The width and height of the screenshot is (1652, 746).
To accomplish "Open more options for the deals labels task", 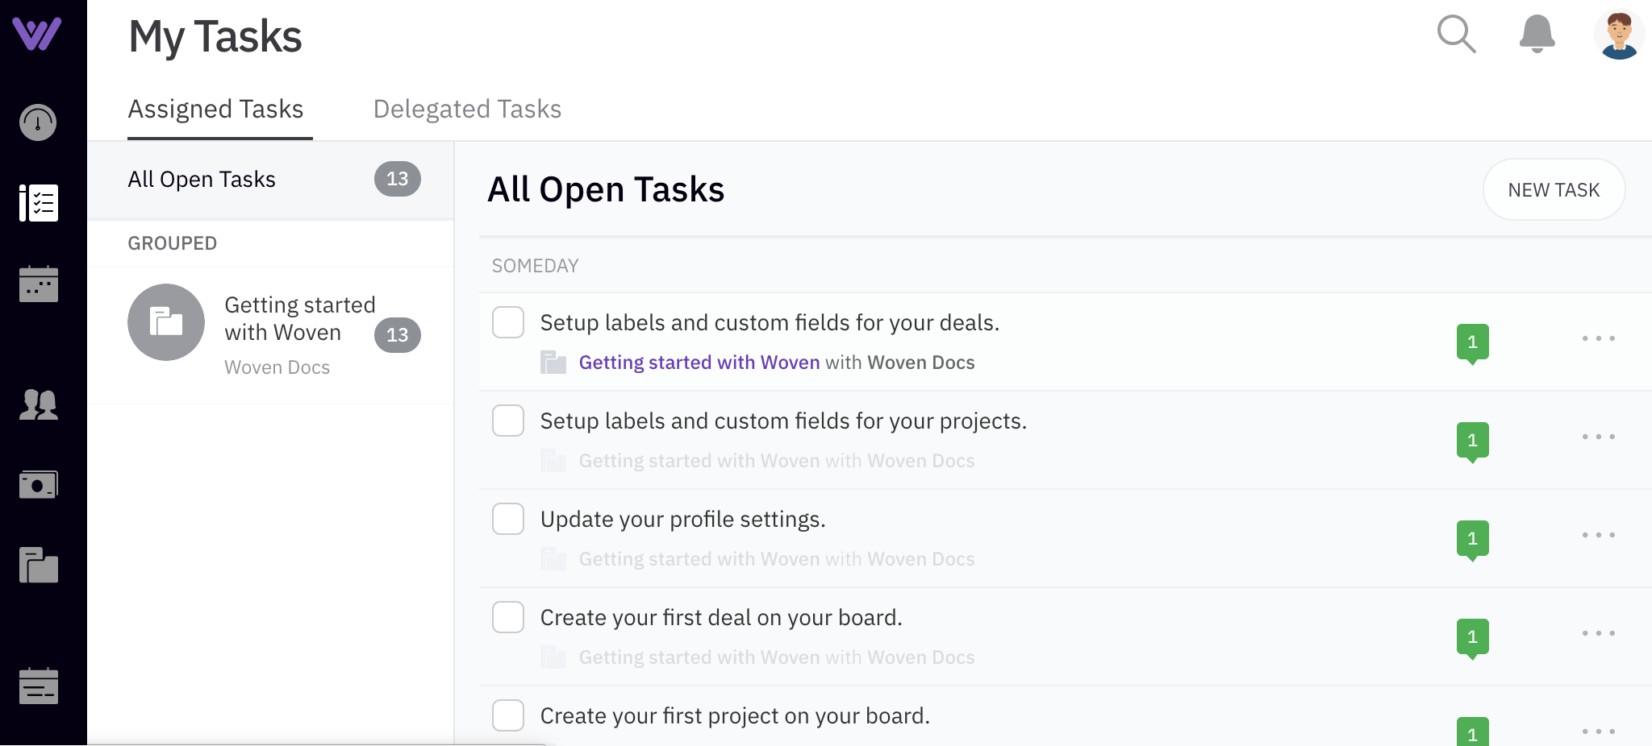I will point(1598,338).
